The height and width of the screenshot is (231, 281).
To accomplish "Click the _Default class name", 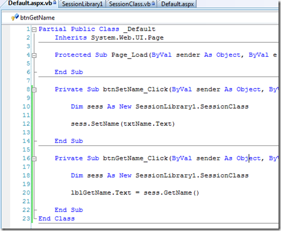I will 140,29.
